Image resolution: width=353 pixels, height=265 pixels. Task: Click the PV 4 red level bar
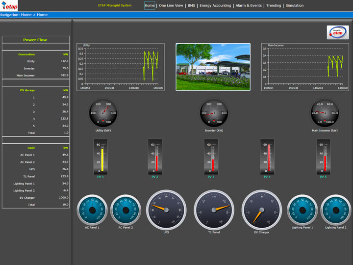pos(269,157)
